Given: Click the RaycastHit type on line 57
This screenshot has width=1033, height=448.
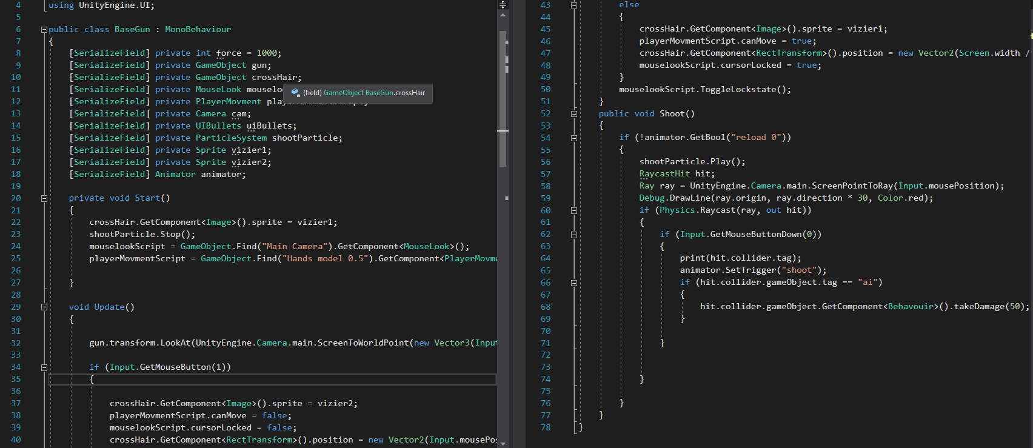Looking at the screenshot, I should click(x=664, y=174).
